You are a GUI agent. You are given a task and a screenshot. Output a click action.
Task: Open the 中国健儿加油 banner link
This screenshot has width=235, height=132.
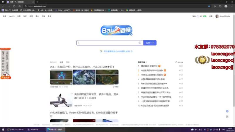(x=117, y=51)
